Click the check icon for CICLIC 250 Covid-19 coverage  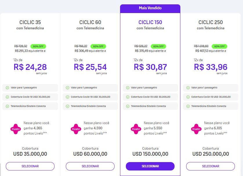tap(188, 97)
